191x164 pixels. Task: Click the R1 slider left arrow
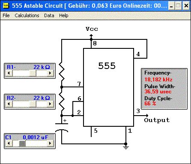9,73
